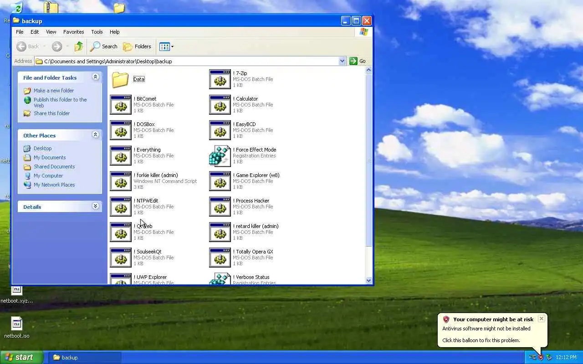The width and height of the screenshot is (583, 364).
Task: Open the File menu
Action: tap(20, 32)
